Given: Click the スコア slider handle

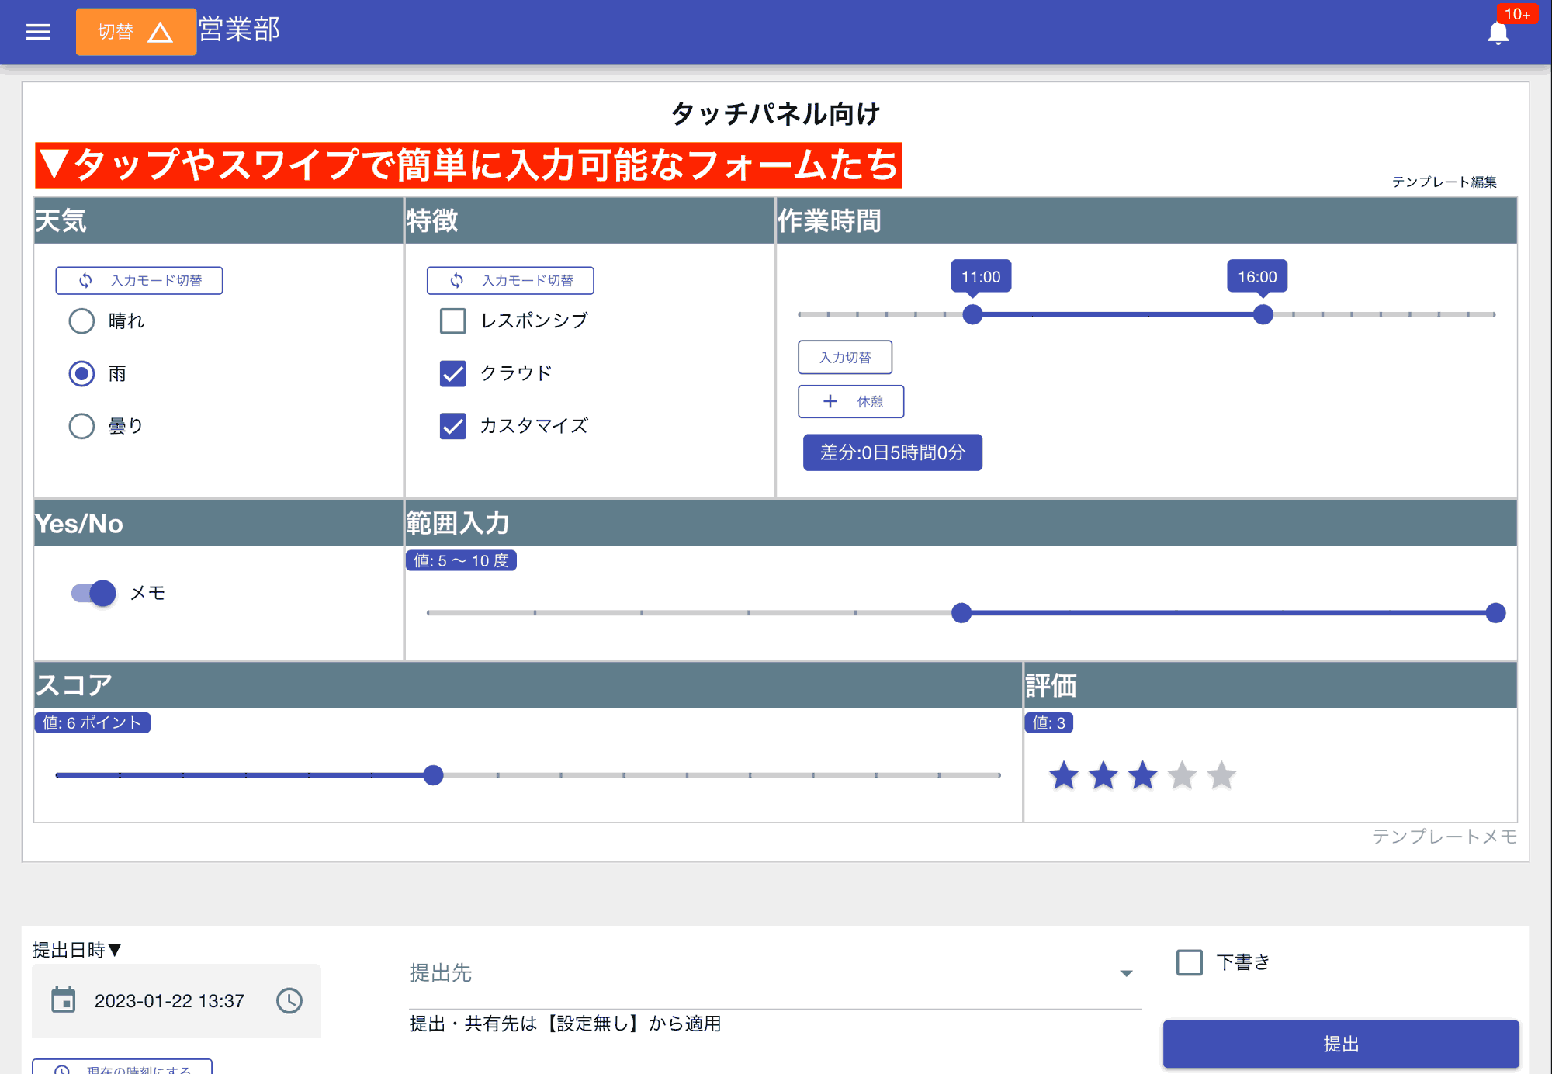Looking at the screenshot, I should coord(434,775).
